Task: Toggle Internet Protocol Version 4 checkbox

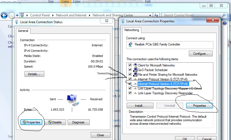Action: (x=130, y=84)
